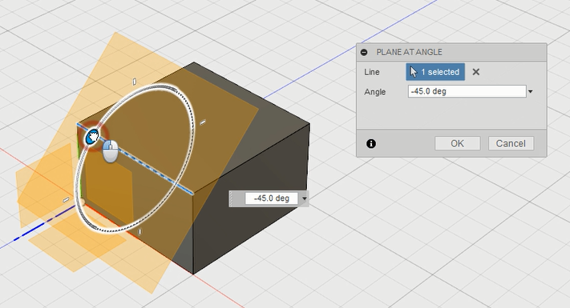Click the PLANE AT ANGLE title text
Screen dimensions: 570x308
coord(410,52)
